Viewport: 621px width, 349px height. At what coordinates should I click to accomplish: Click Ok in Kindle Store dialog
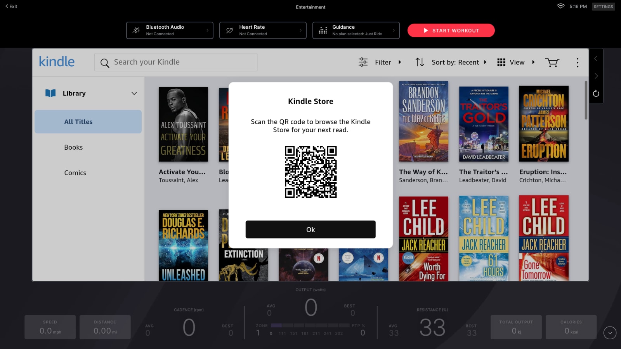[310, 230]
